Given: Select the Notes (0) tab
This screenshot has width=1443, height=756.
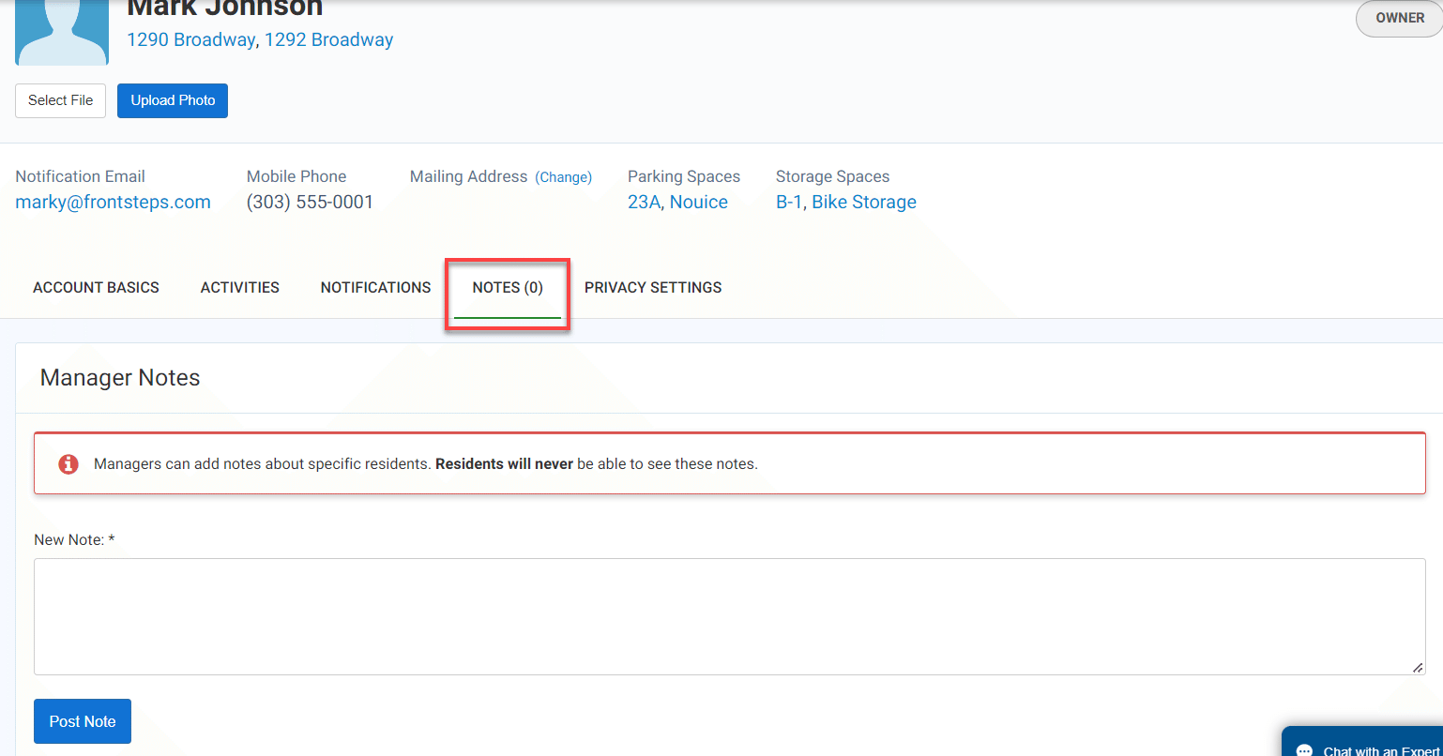Looking at the screenshot, I should pos(508,288).
